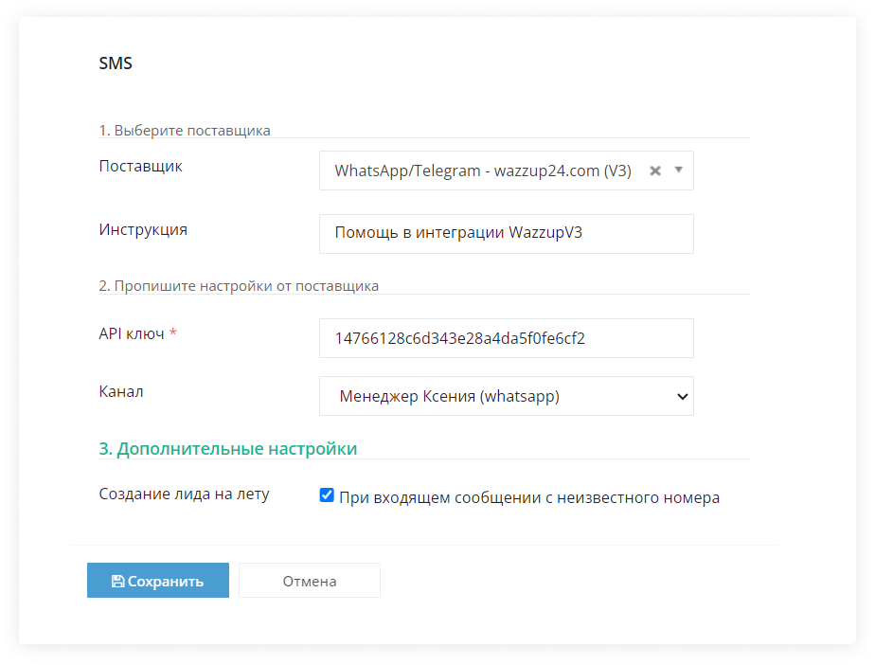Click the Инструкция field label
The width and height of the screenshot is (875, 665).
click(143, 229)
